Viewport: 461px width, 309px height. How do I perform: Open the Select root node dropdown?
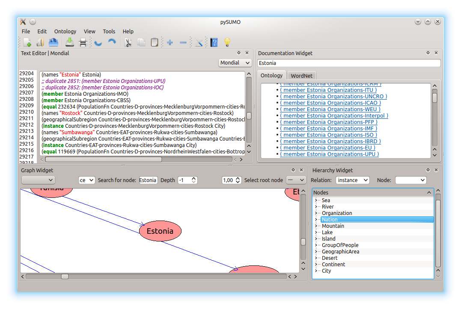click(296, 180)
